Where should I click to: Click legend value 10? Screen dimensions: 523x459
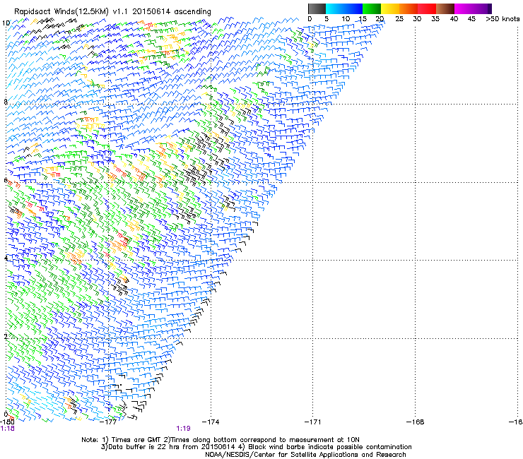[346, 19]
